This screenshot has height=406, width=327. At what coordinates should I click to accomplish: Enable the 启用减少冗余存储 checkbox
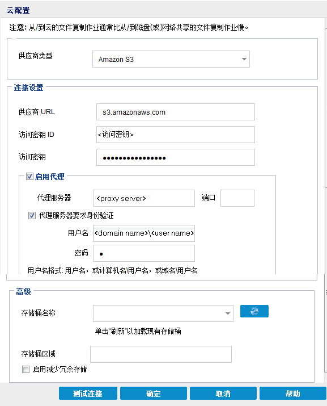click(x=26, y=369)
